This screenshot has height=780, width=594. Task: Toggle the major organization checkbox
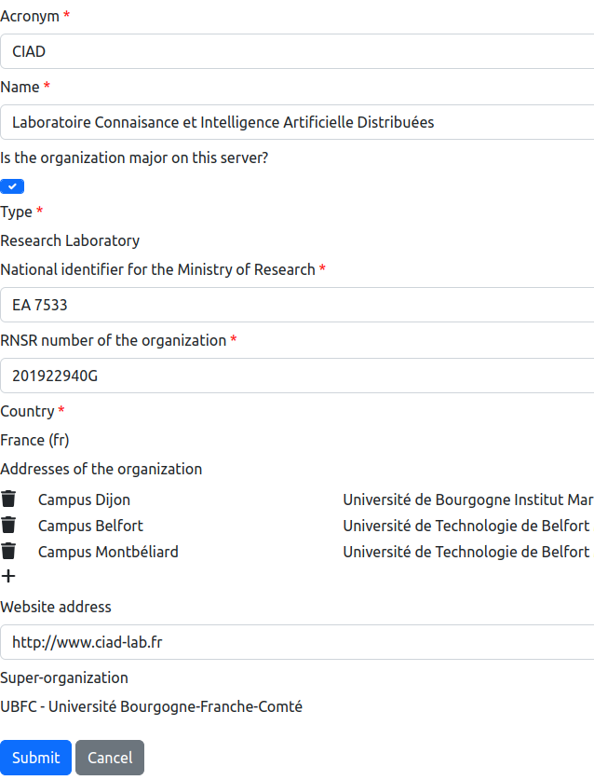click(x=12, y=186)
